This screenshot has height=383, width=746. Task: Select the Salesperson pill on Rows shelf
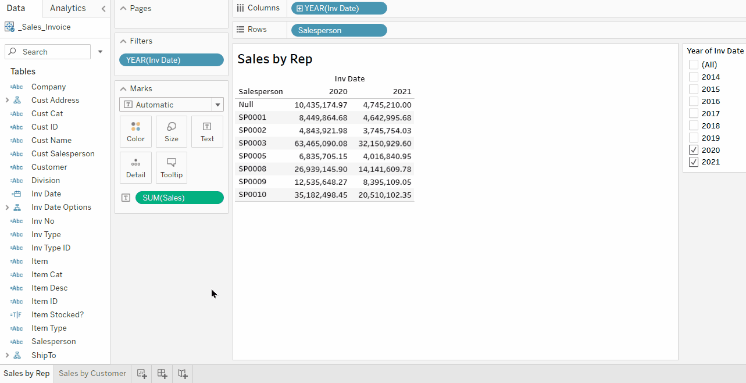339,30
